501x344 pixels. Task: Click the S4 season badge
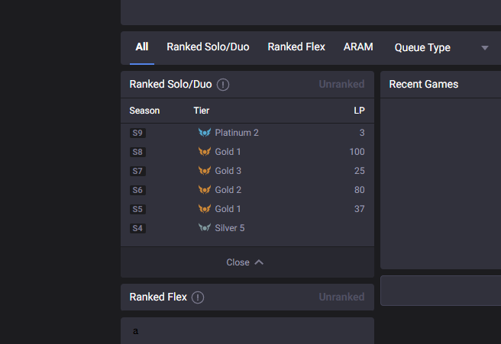[x=137, y=228]
